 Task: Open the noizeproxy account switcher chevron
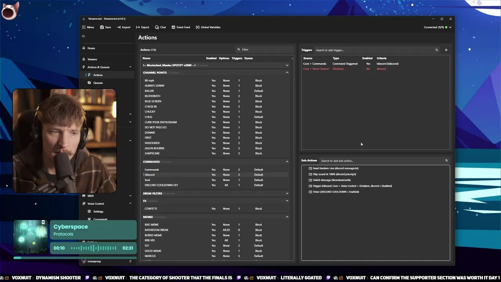pos(130,261)
